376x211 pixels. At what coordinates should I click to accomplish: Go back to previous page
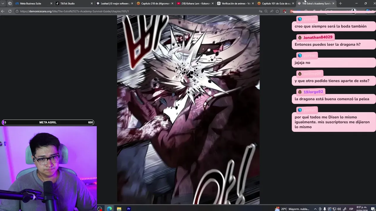click(3, 11)
